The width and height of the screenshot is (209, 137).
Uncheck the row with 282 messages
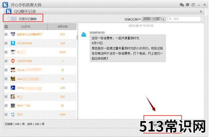click(x=6, y=96)
